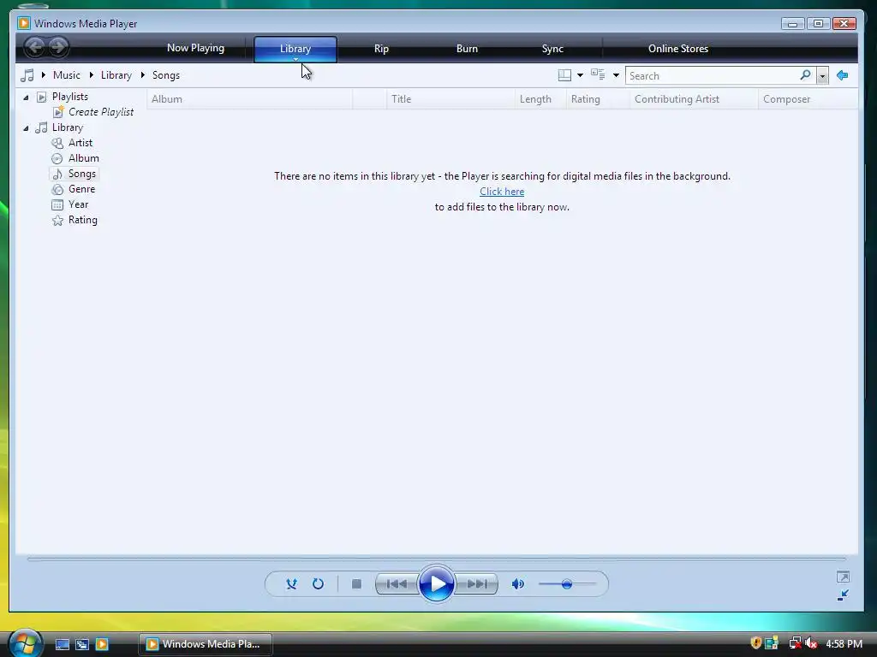
Task: Click the Year calendar icon in sidebar
Action: 57,204
